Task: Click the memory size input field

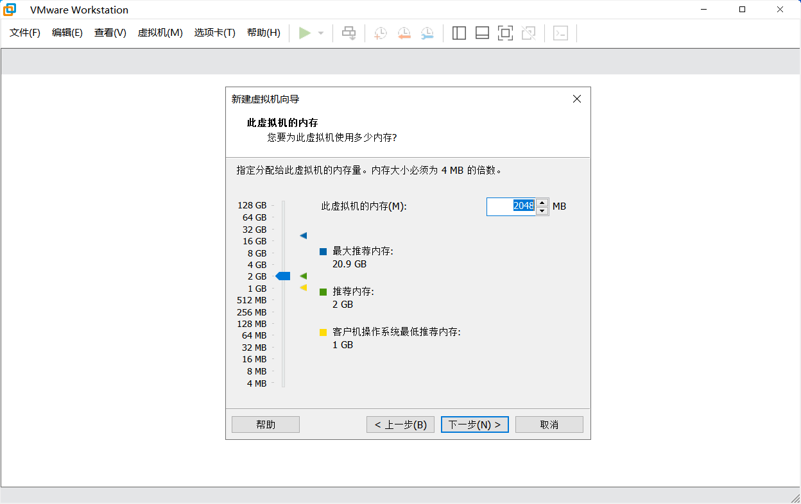Action: [x=510, y=206]
